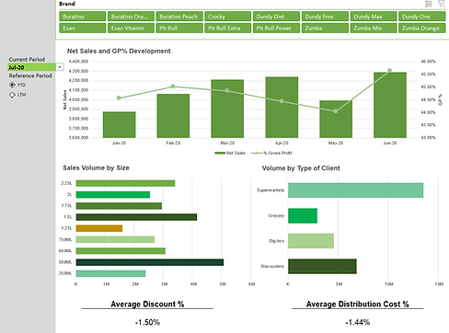
Task: Select the 250ML volume bar
Action: point(110,273)
